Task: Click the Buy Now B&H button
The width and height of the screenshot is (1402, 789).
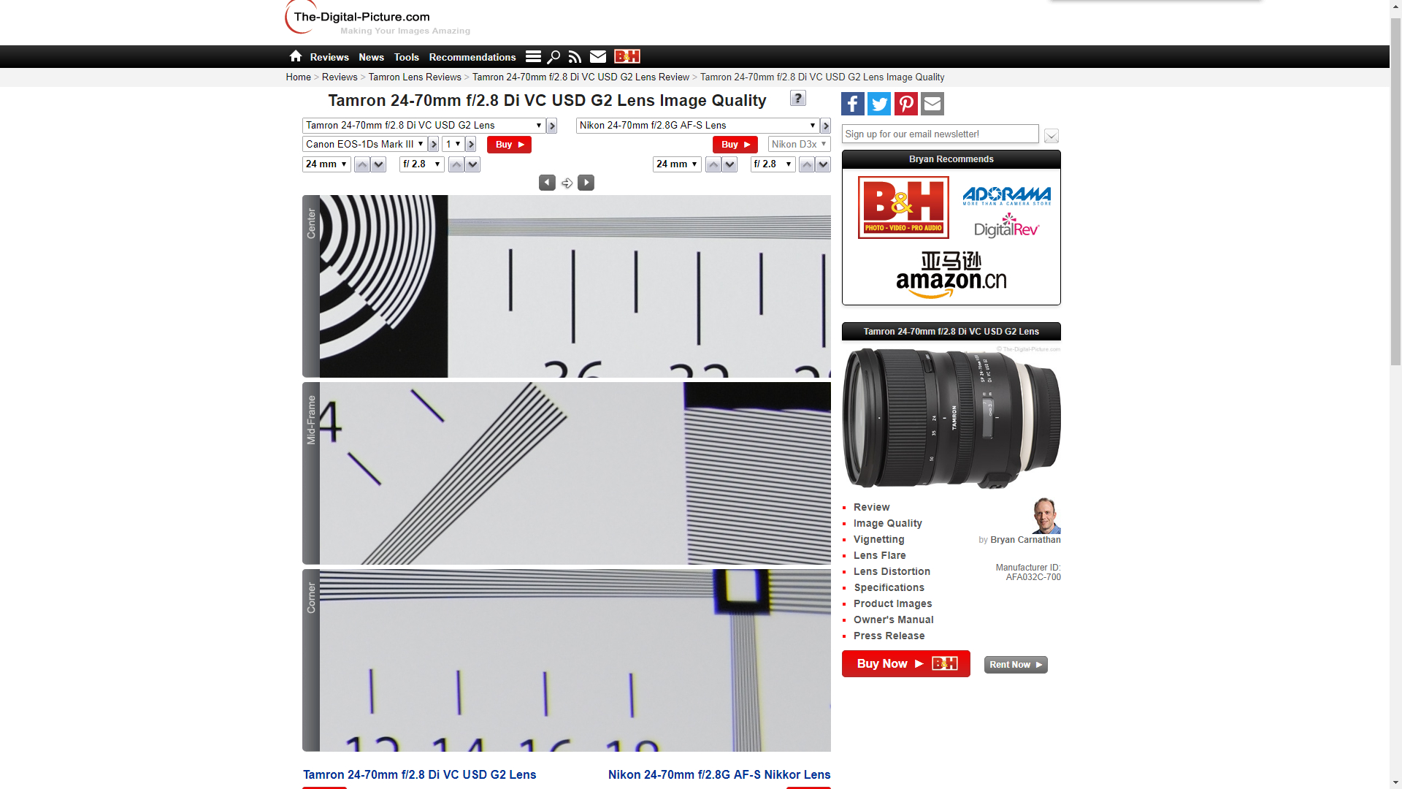Action: (x=906, y=663)
